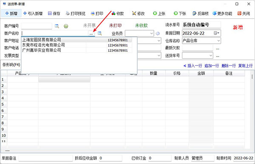Viewport: 255px width, 164px height.
Task: Select 广州嘉华实业有限公司 from the list
Action: click(76, 50)
